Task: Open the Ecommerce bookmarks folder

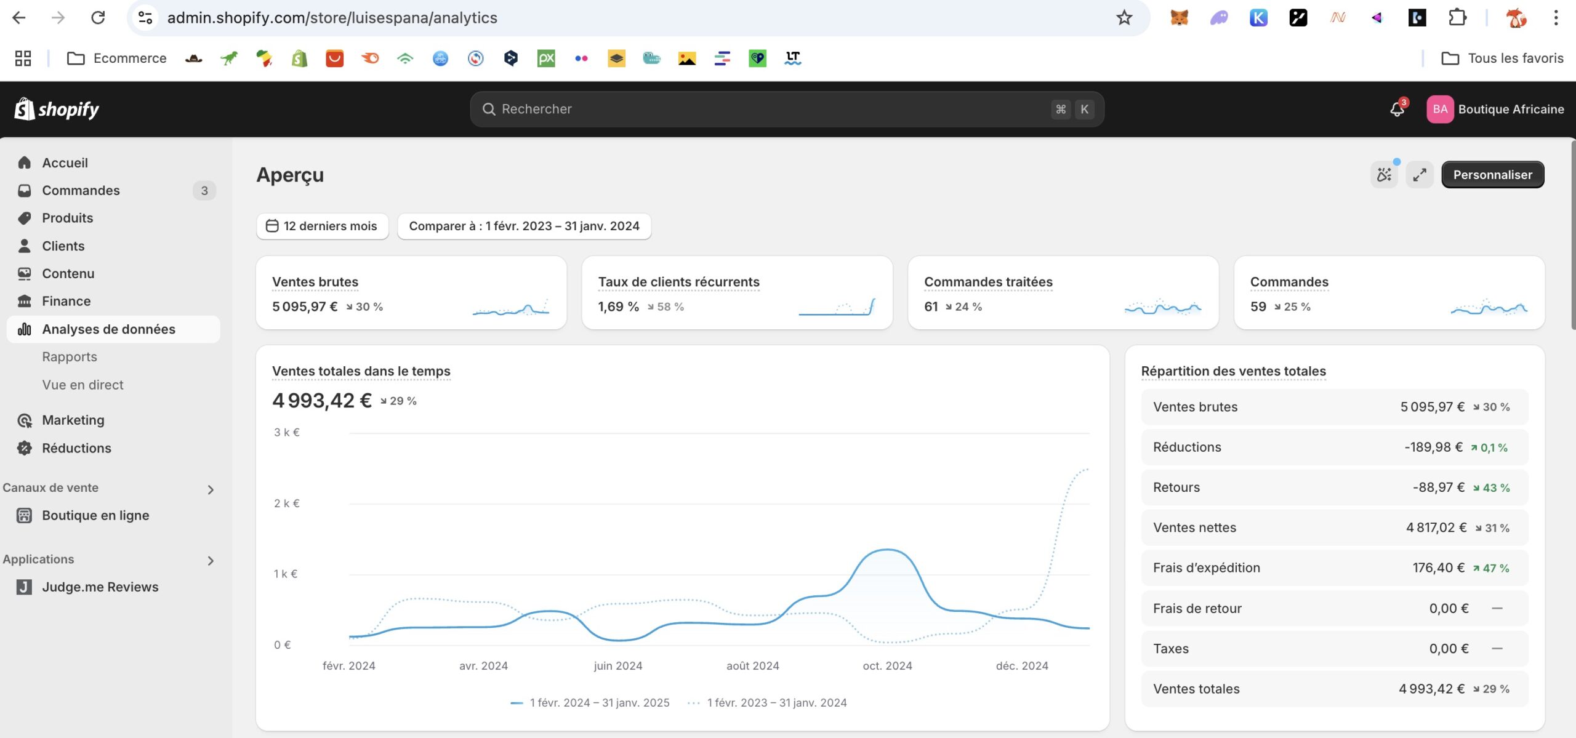Action: pyautogui.click(x=116, y=58)
